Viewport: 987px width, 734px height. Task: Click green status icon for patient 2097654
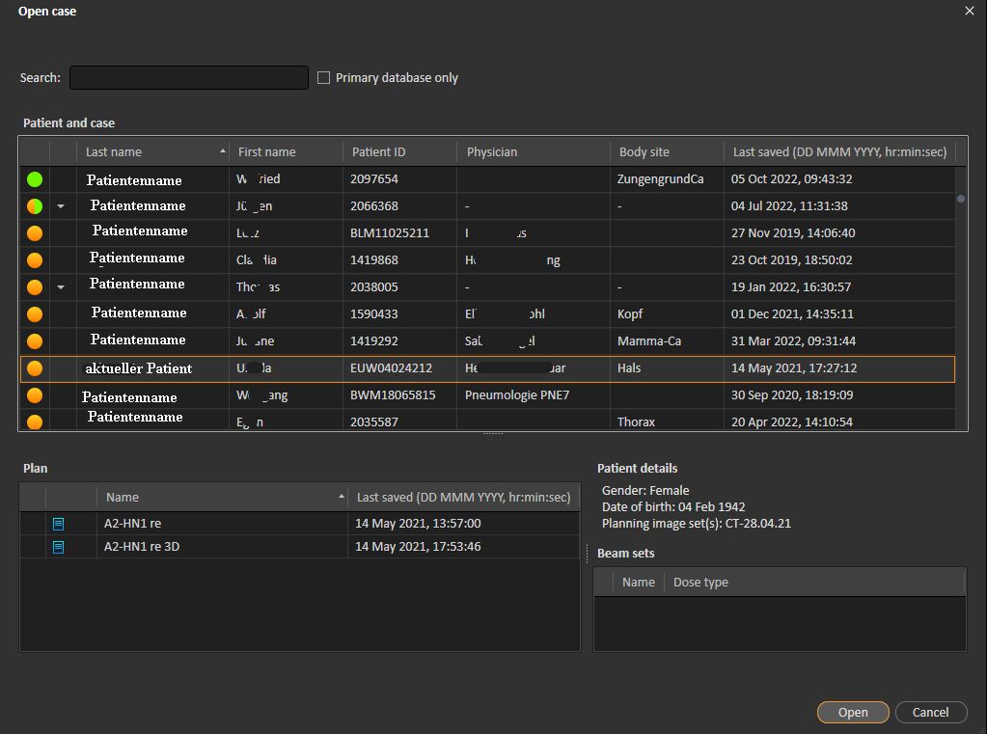pyautogui.click(x=35, y=179)
